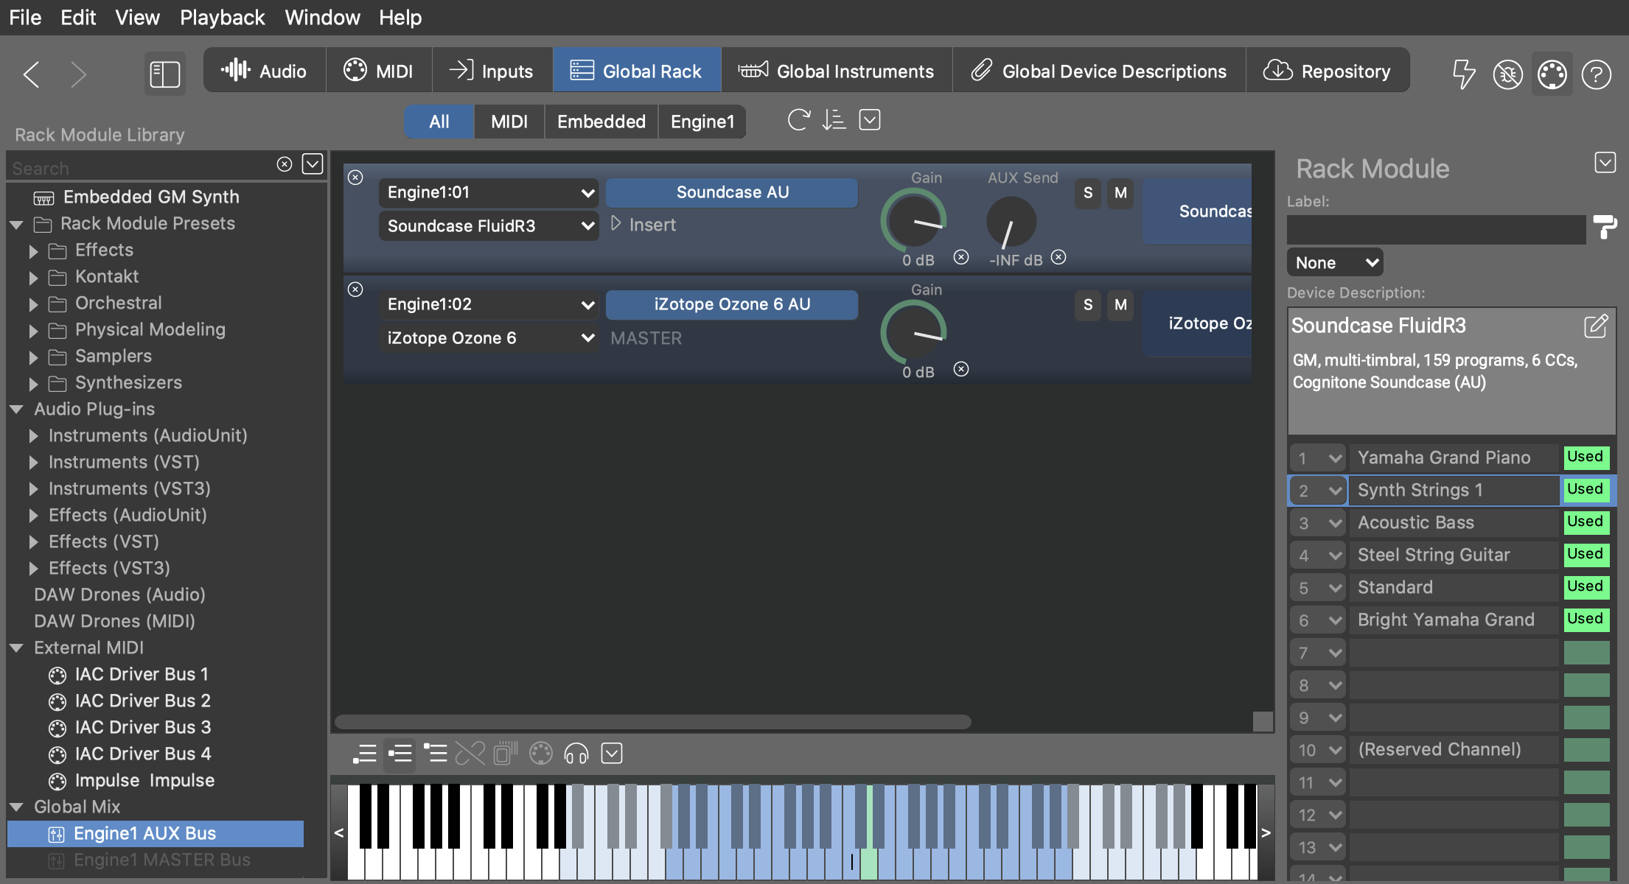Open the Engine1:01 port dropdown
1629x884 pixels.
click(489, 192)
